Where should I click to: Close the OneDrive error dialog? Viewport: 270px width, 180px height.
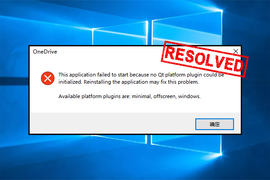[x=236, y=51]
